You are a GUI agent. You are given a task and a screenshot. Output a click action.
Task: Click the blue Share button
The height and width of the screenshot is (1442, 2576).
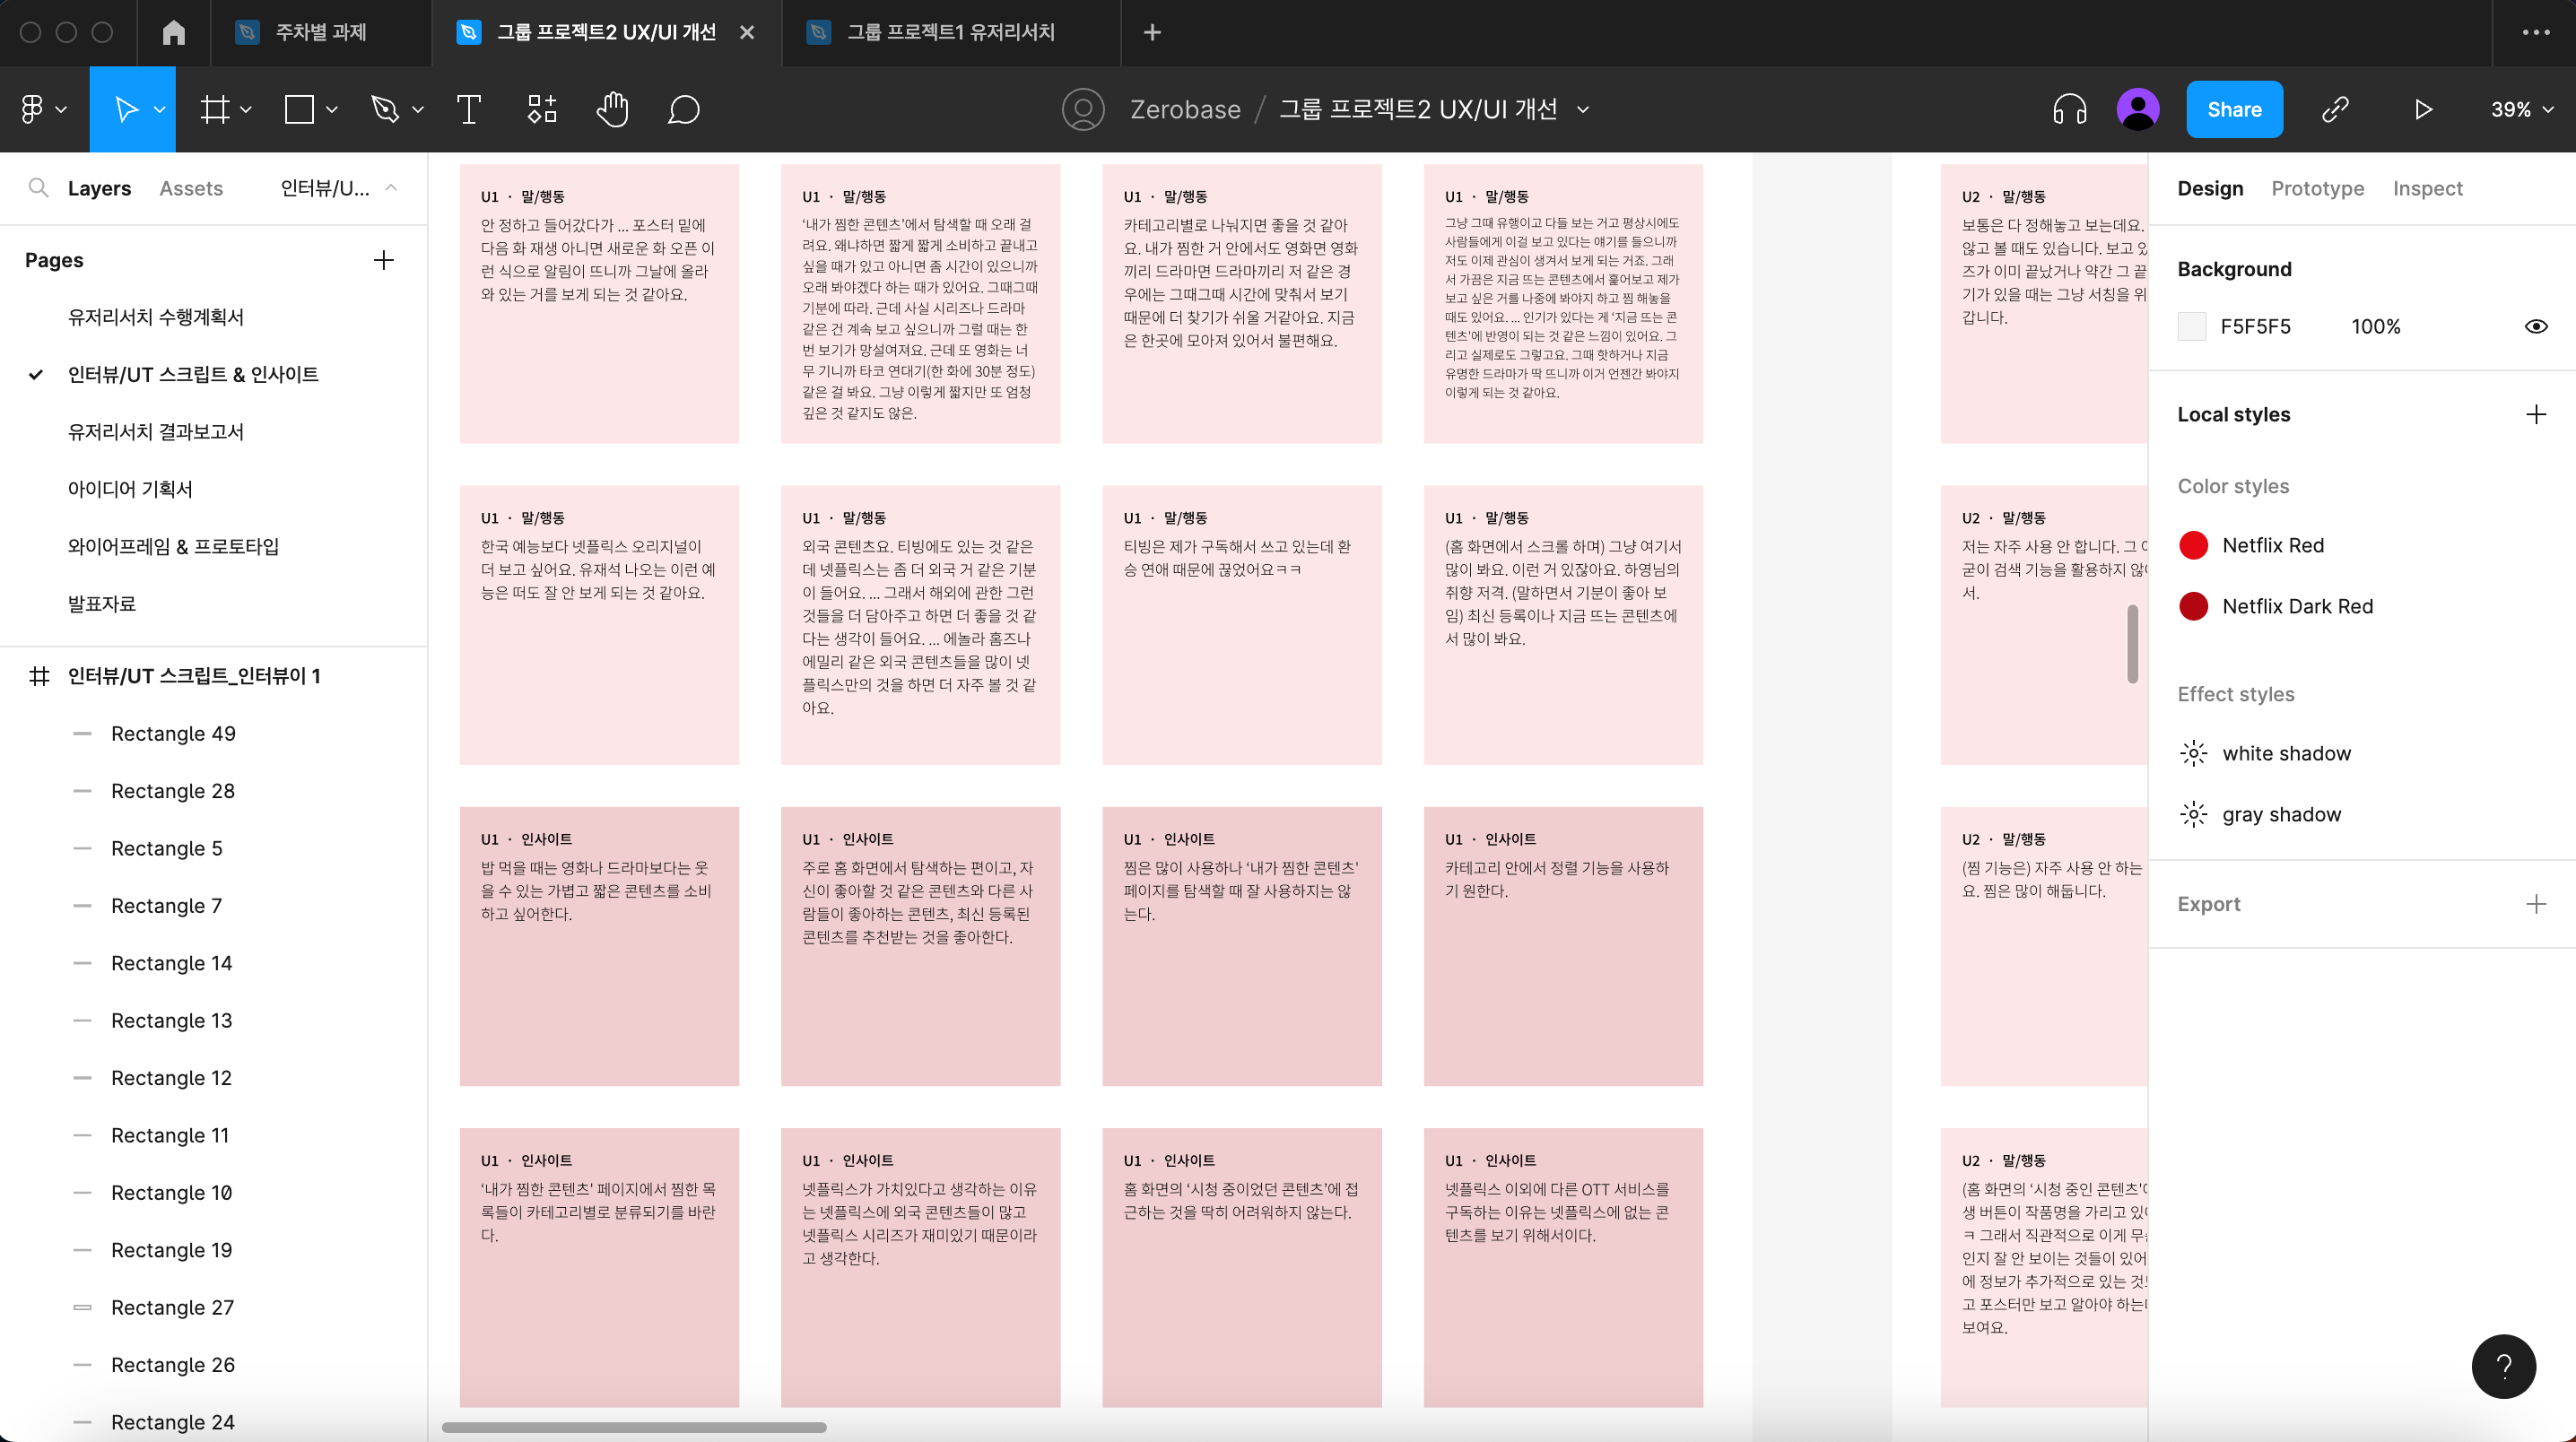point(2234,109)
